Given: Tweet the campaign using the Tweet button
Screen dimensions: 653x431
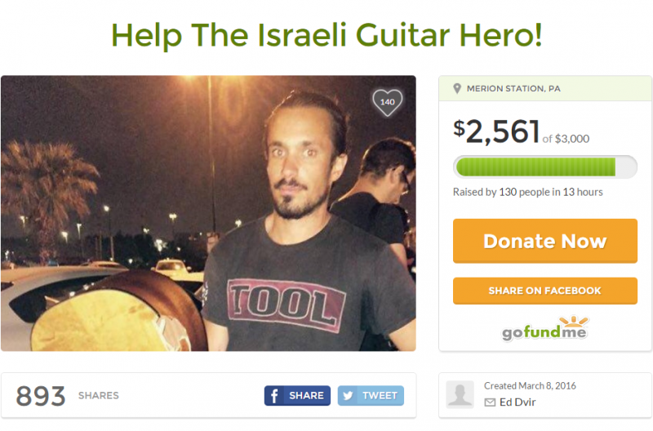Looking at the screenshot, I should [x=371, y=395].
